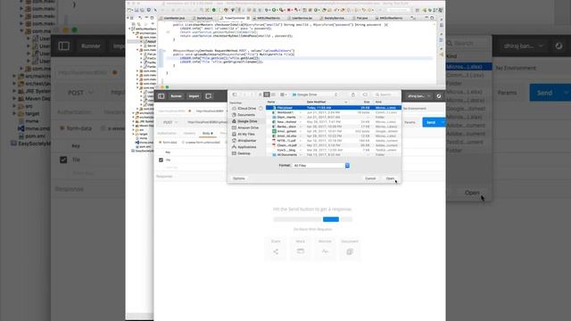
Task: Click Open in the file dialog
Action: [390, 178]
